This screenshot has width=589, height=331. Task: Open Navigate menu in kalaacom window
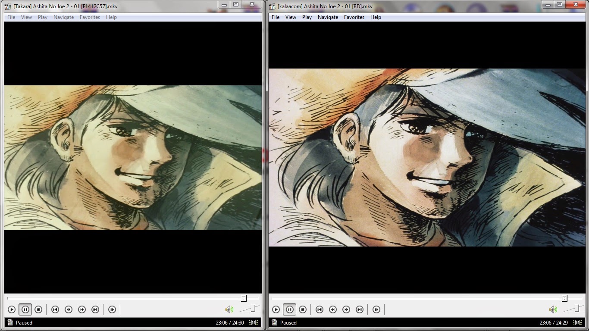(328, 17)
